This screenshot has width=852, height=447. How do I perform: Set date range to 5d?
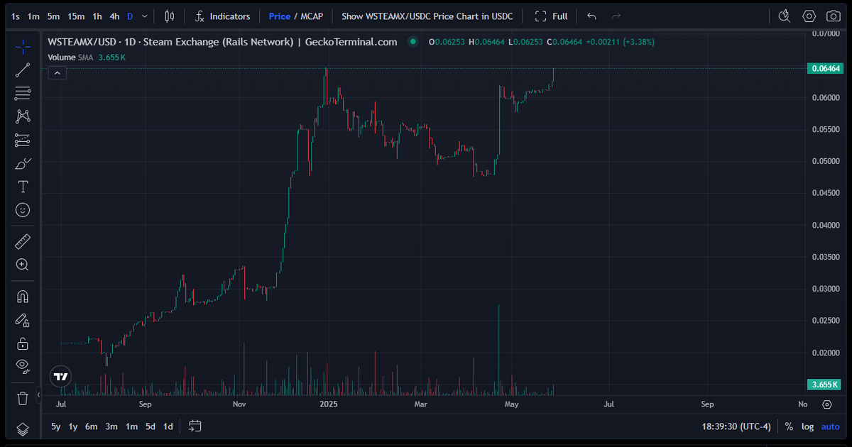(x=151, y=426)
